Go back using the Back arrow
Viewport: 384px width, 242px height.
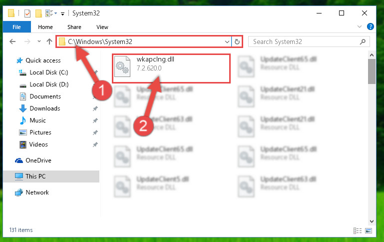pos(12,41)
